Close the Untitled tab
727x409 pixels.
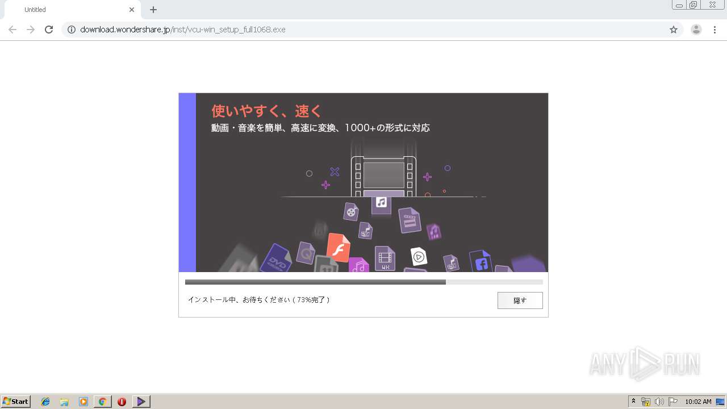[x=132, y=10]
